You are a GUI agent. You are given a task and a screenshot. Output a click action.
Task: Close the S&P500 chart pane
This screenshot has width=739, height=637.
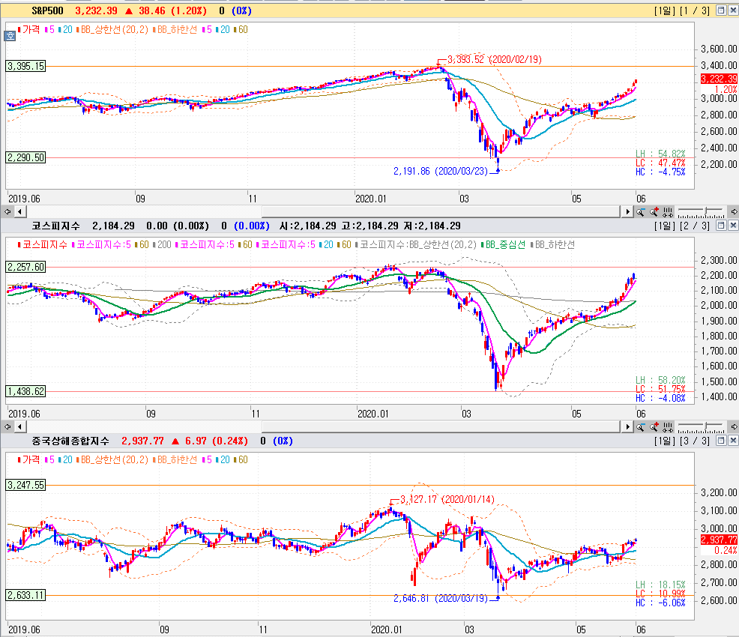[733, 10]
